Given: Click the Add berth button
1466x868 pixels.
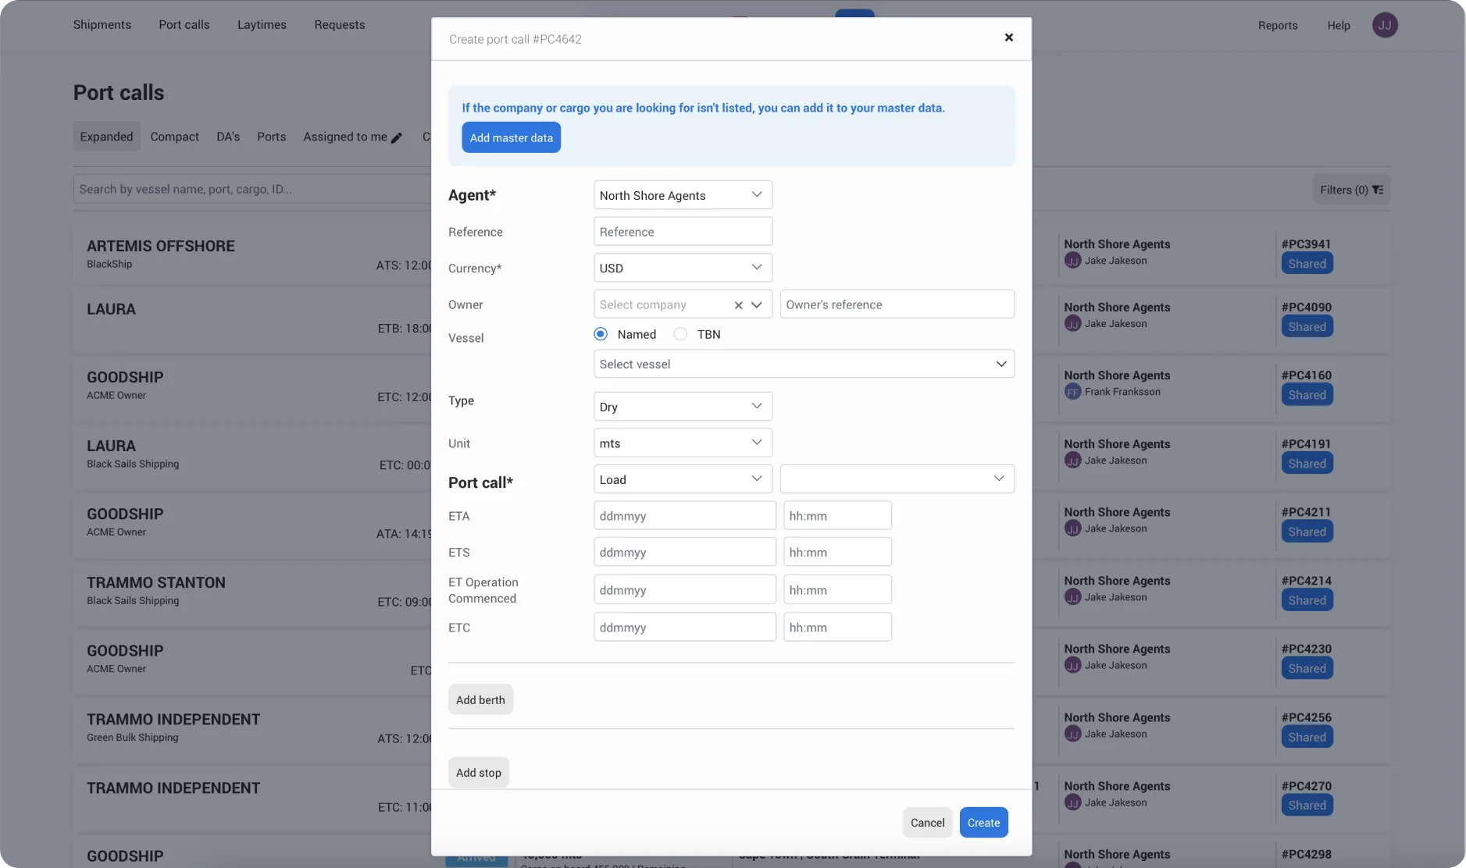Looking at the screenshot, I should pos(480,699).
